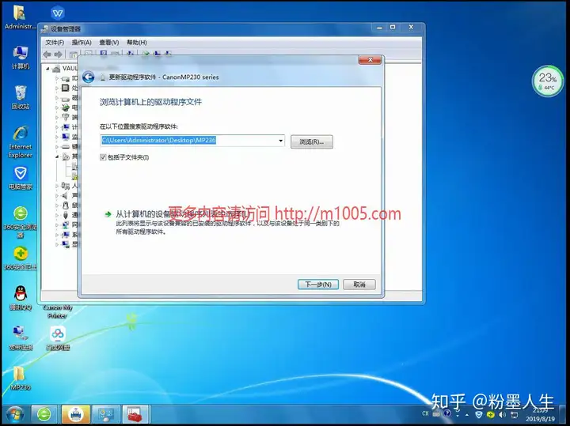Click Browse (浏览) button

coord(312,141)
